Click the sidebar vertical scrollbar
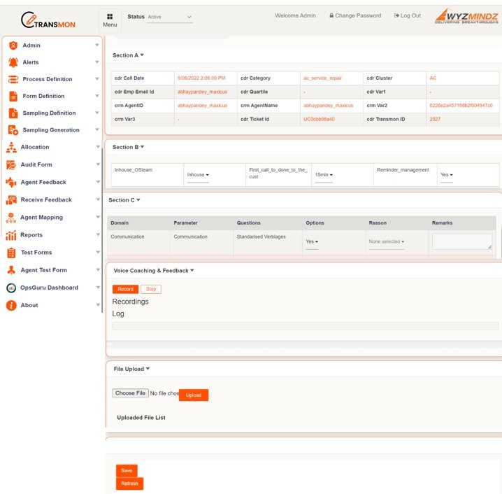The image size is (502, 494). tap(102, 231)
